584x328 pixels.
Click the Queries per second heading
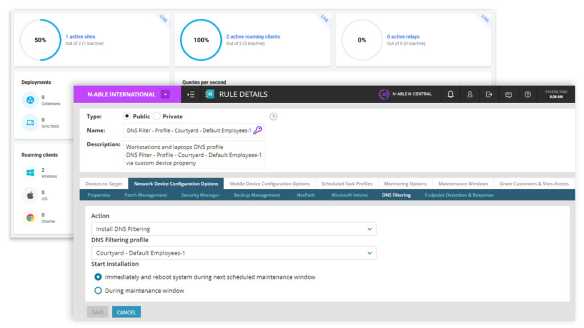[204, 82]
